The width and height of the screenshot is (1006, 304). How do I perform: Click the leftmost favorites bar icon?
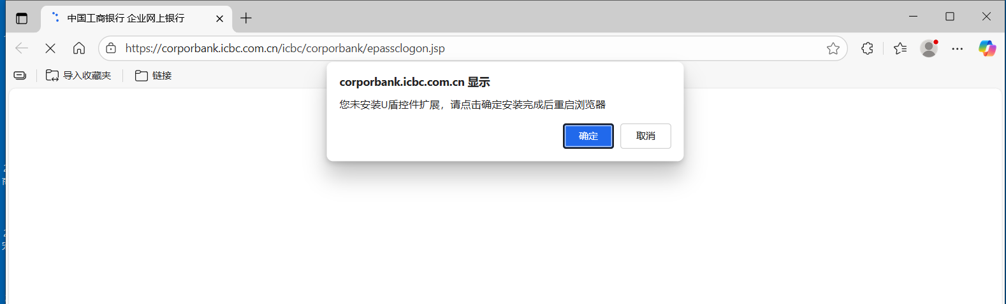click(x=20, y=76)
